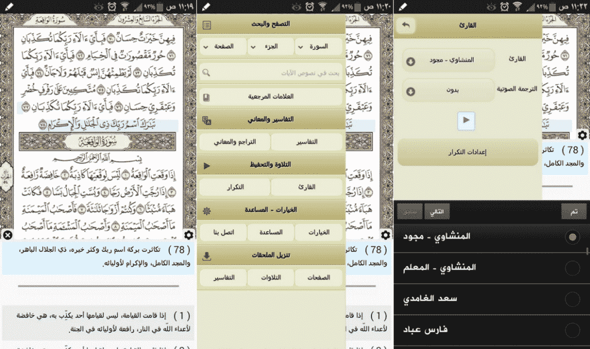Screen dimensions: 590x349
Task: Tap the greyed previous button in picker
Action: click(410, 212)
